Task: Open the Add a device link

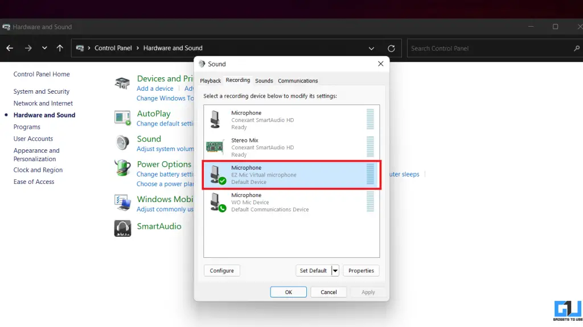Action: 155,89
